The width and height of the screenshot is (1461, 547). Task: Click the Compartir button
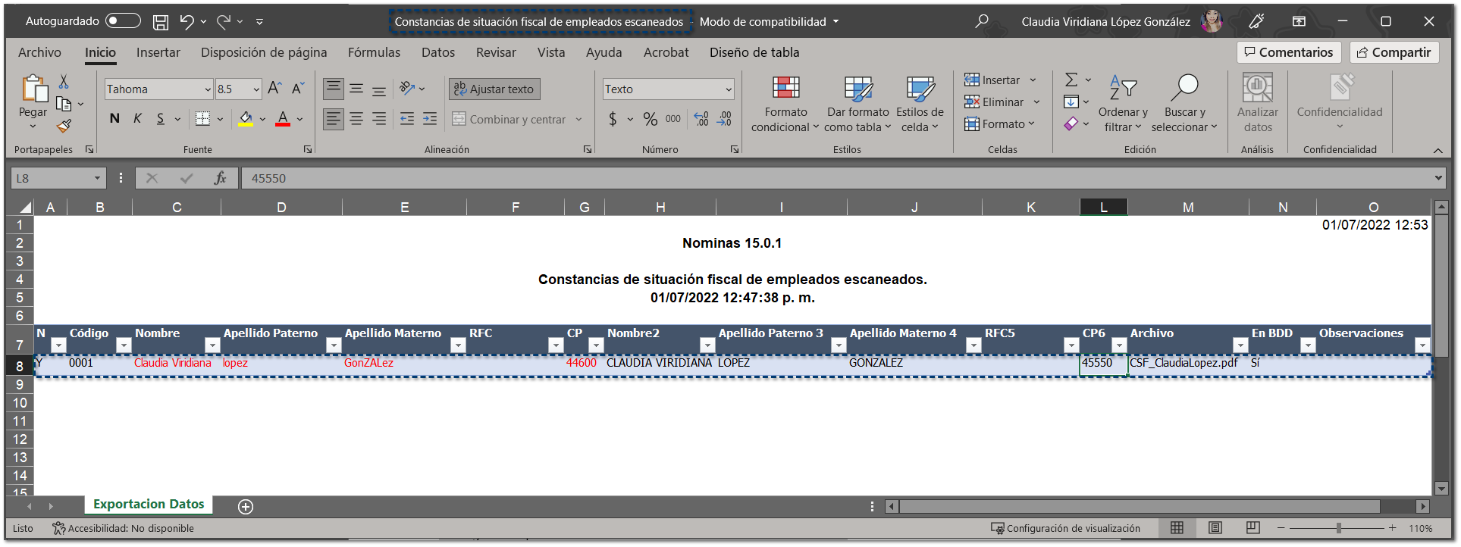[x=1394, y=52]
